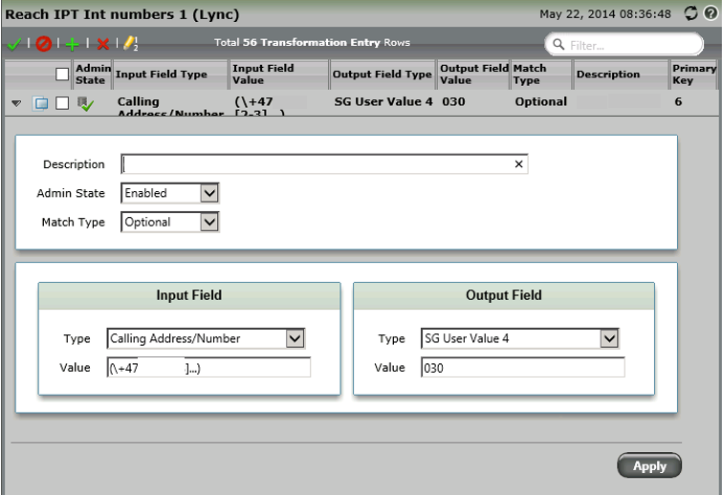Screen dimensions: 722x495
Task: Open Input Field Type dropdown
Action: click(295, 338)
